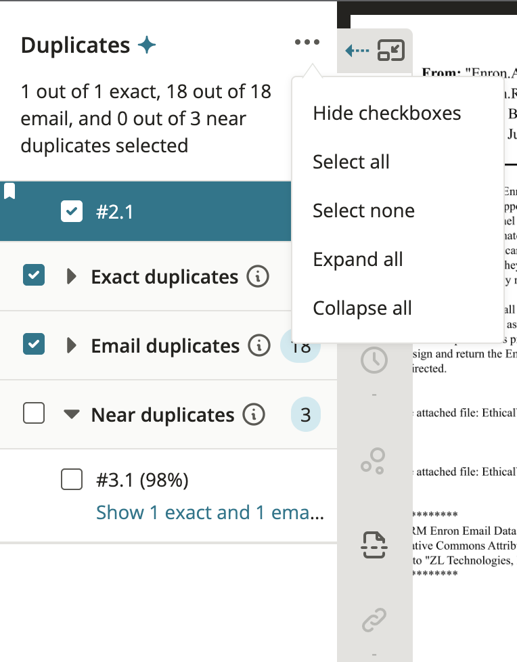Uncheck the Exact duplicates checkbox

coord(34,276)
